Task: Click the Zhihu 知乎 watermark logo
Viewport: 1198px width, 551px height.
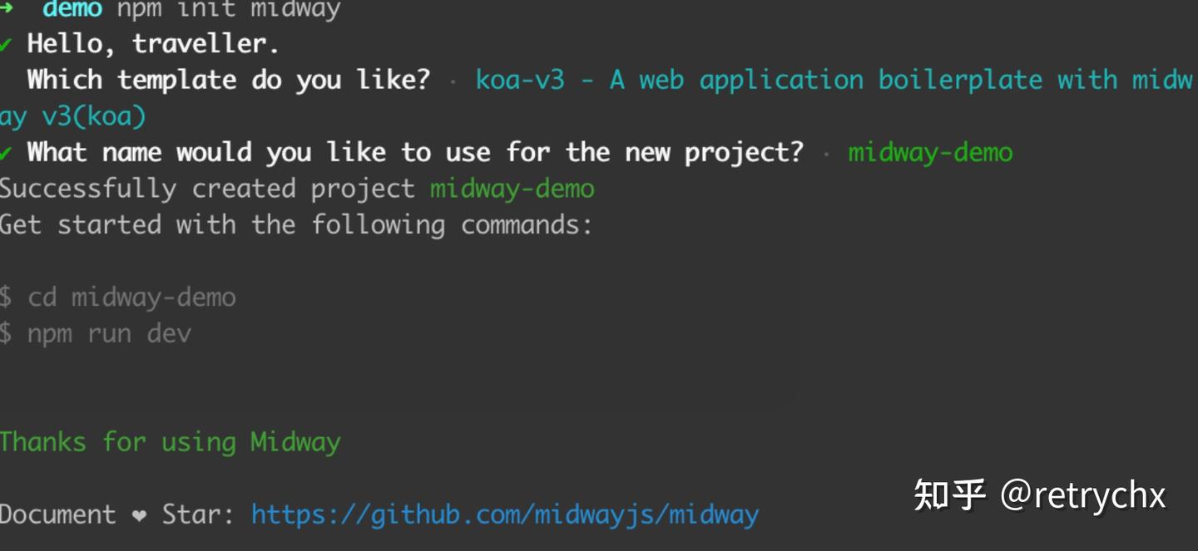Action: [x=949, y=495]
